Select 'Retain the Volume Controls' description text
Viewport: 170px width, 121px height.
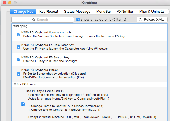pos(74,36)
